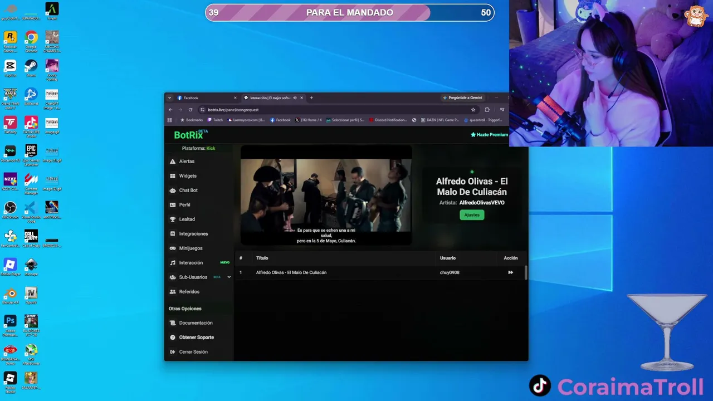This screenshot has width=713, height=401.
Task: Open the Discord Notification bookmark
Action: (x=388, y=120)
